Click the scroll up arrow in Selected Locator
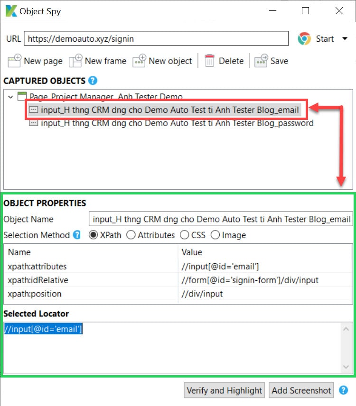 tap(346, 329)
